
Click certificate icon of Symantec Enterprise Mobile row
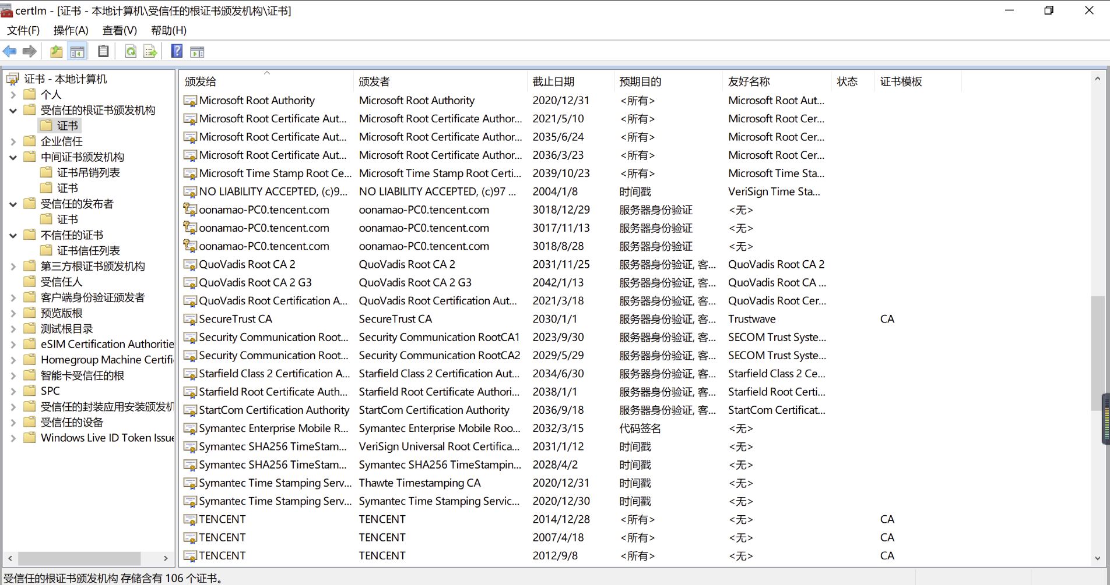190,428
